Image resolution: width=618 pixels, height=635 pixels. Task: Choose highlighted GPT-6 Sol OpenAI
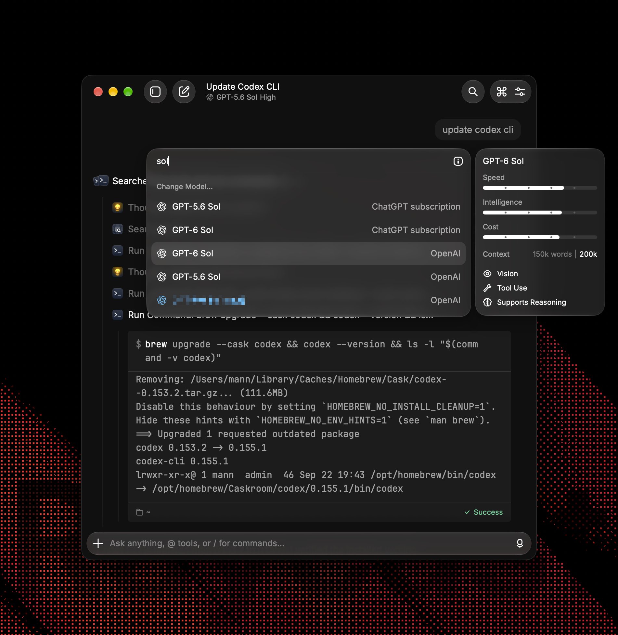(x=309, y=253)
